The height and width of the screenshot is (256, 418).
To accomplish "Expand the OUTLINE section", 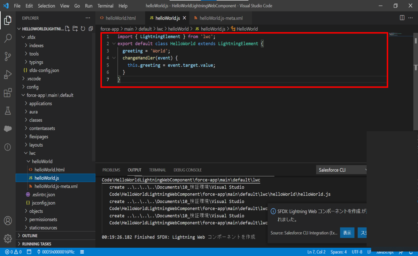I will (30, 236).
